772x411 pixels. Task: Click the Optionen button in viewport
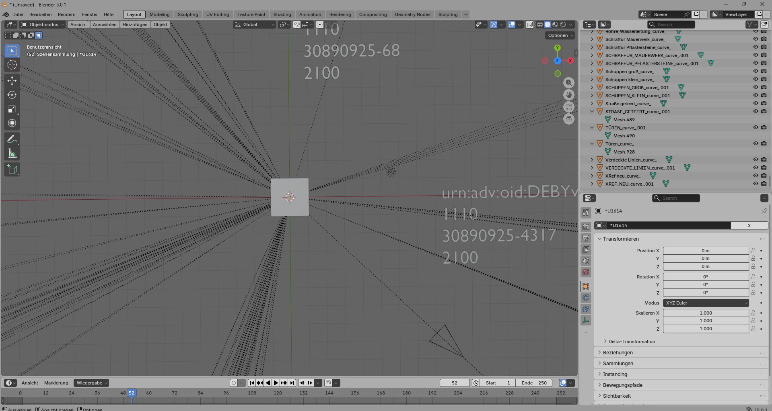[x=560, y=35]
